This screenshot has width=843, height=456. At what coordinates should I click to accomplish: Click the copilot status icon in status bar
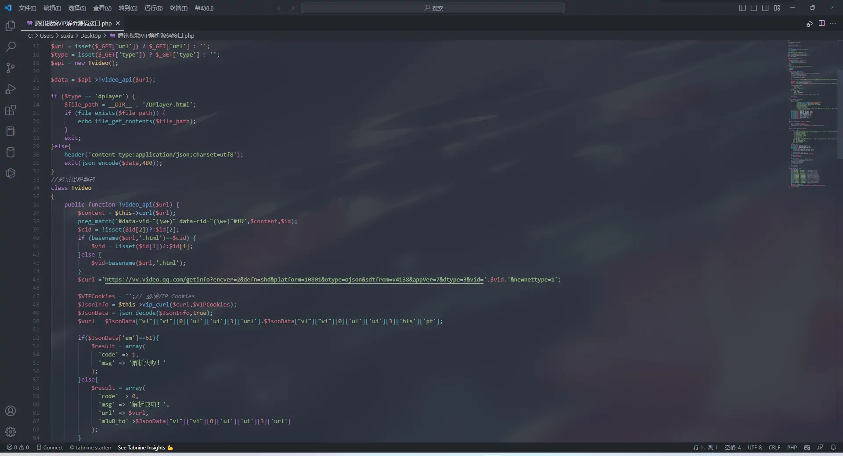(807, 448)
